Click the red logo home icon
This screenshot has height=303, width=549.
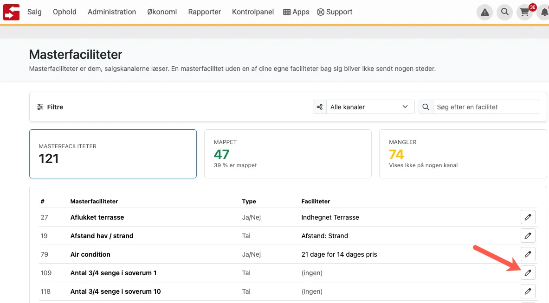click(x=11, y=12)
